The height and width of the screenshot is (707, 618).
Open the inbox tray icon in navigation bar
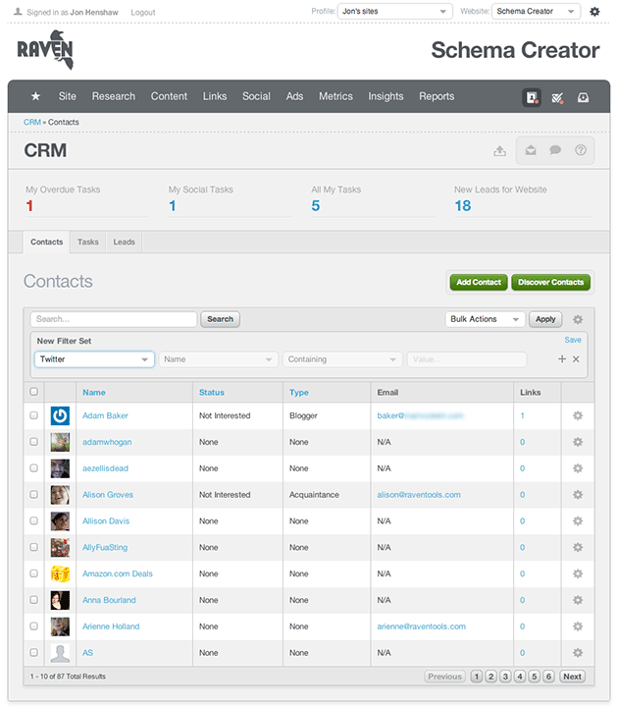pos(583,97)
